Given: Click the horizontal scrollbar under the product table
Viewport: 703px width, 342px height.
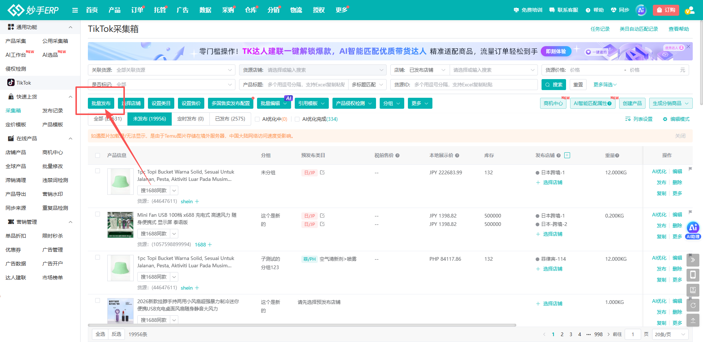Looking at the screenshot, I should pyautogui.click(x=302, y=325).
